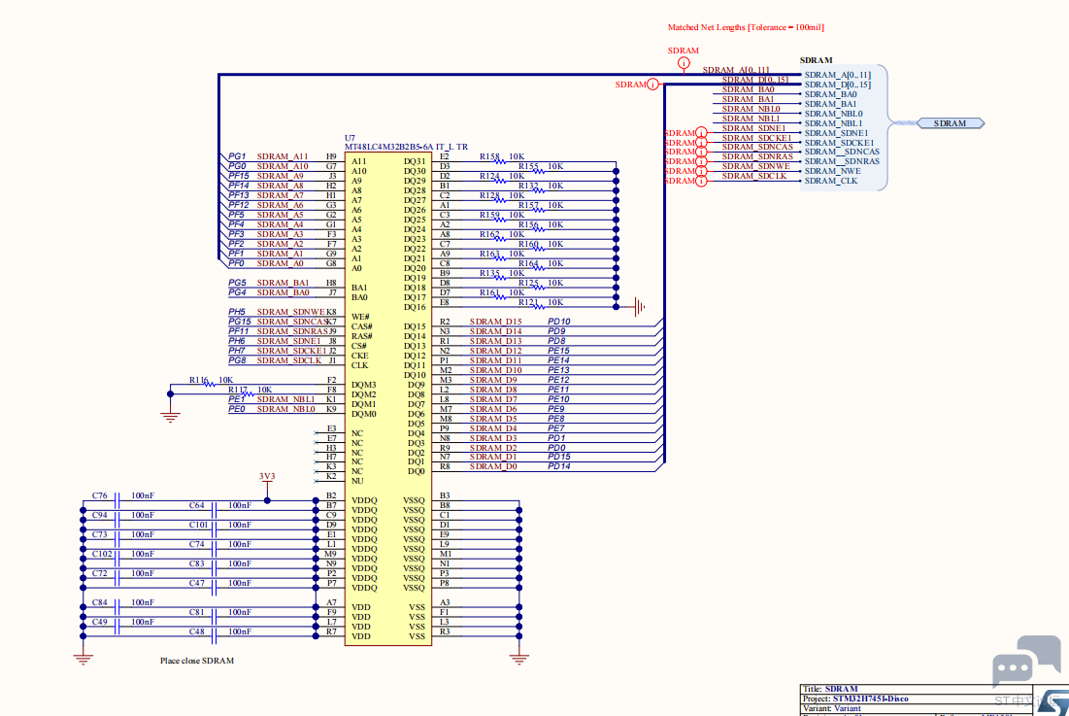Select the SDRAM sheet entry block

point(844,127)
